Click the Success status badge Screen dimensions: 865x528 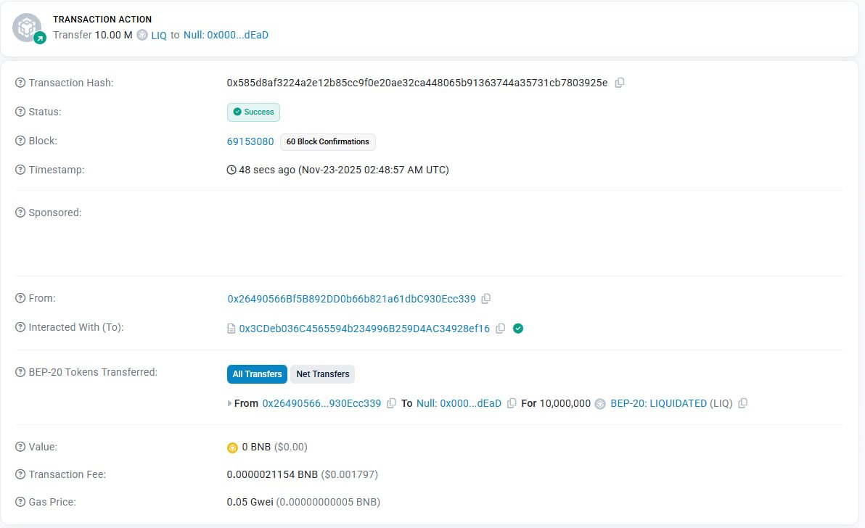tap(254, 112)
